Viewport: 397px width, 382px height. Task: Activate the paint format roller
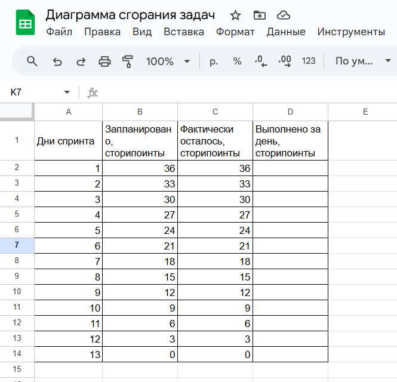point(128,61)
